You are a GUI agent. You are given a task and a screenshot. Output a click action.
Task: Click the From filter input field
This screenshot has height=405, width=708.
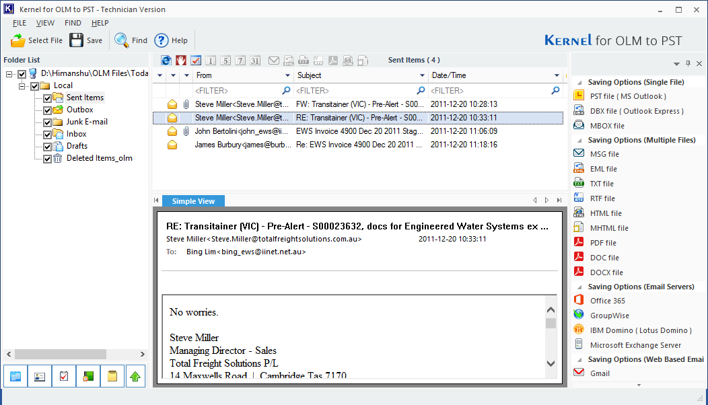242,91
